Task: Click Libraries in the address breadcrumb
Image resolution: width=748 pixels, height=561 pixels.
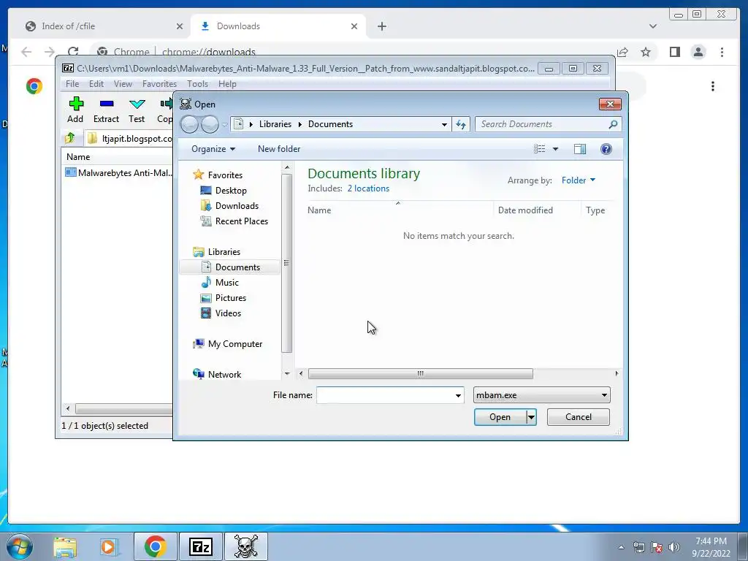Action: (x=275, y=124)
